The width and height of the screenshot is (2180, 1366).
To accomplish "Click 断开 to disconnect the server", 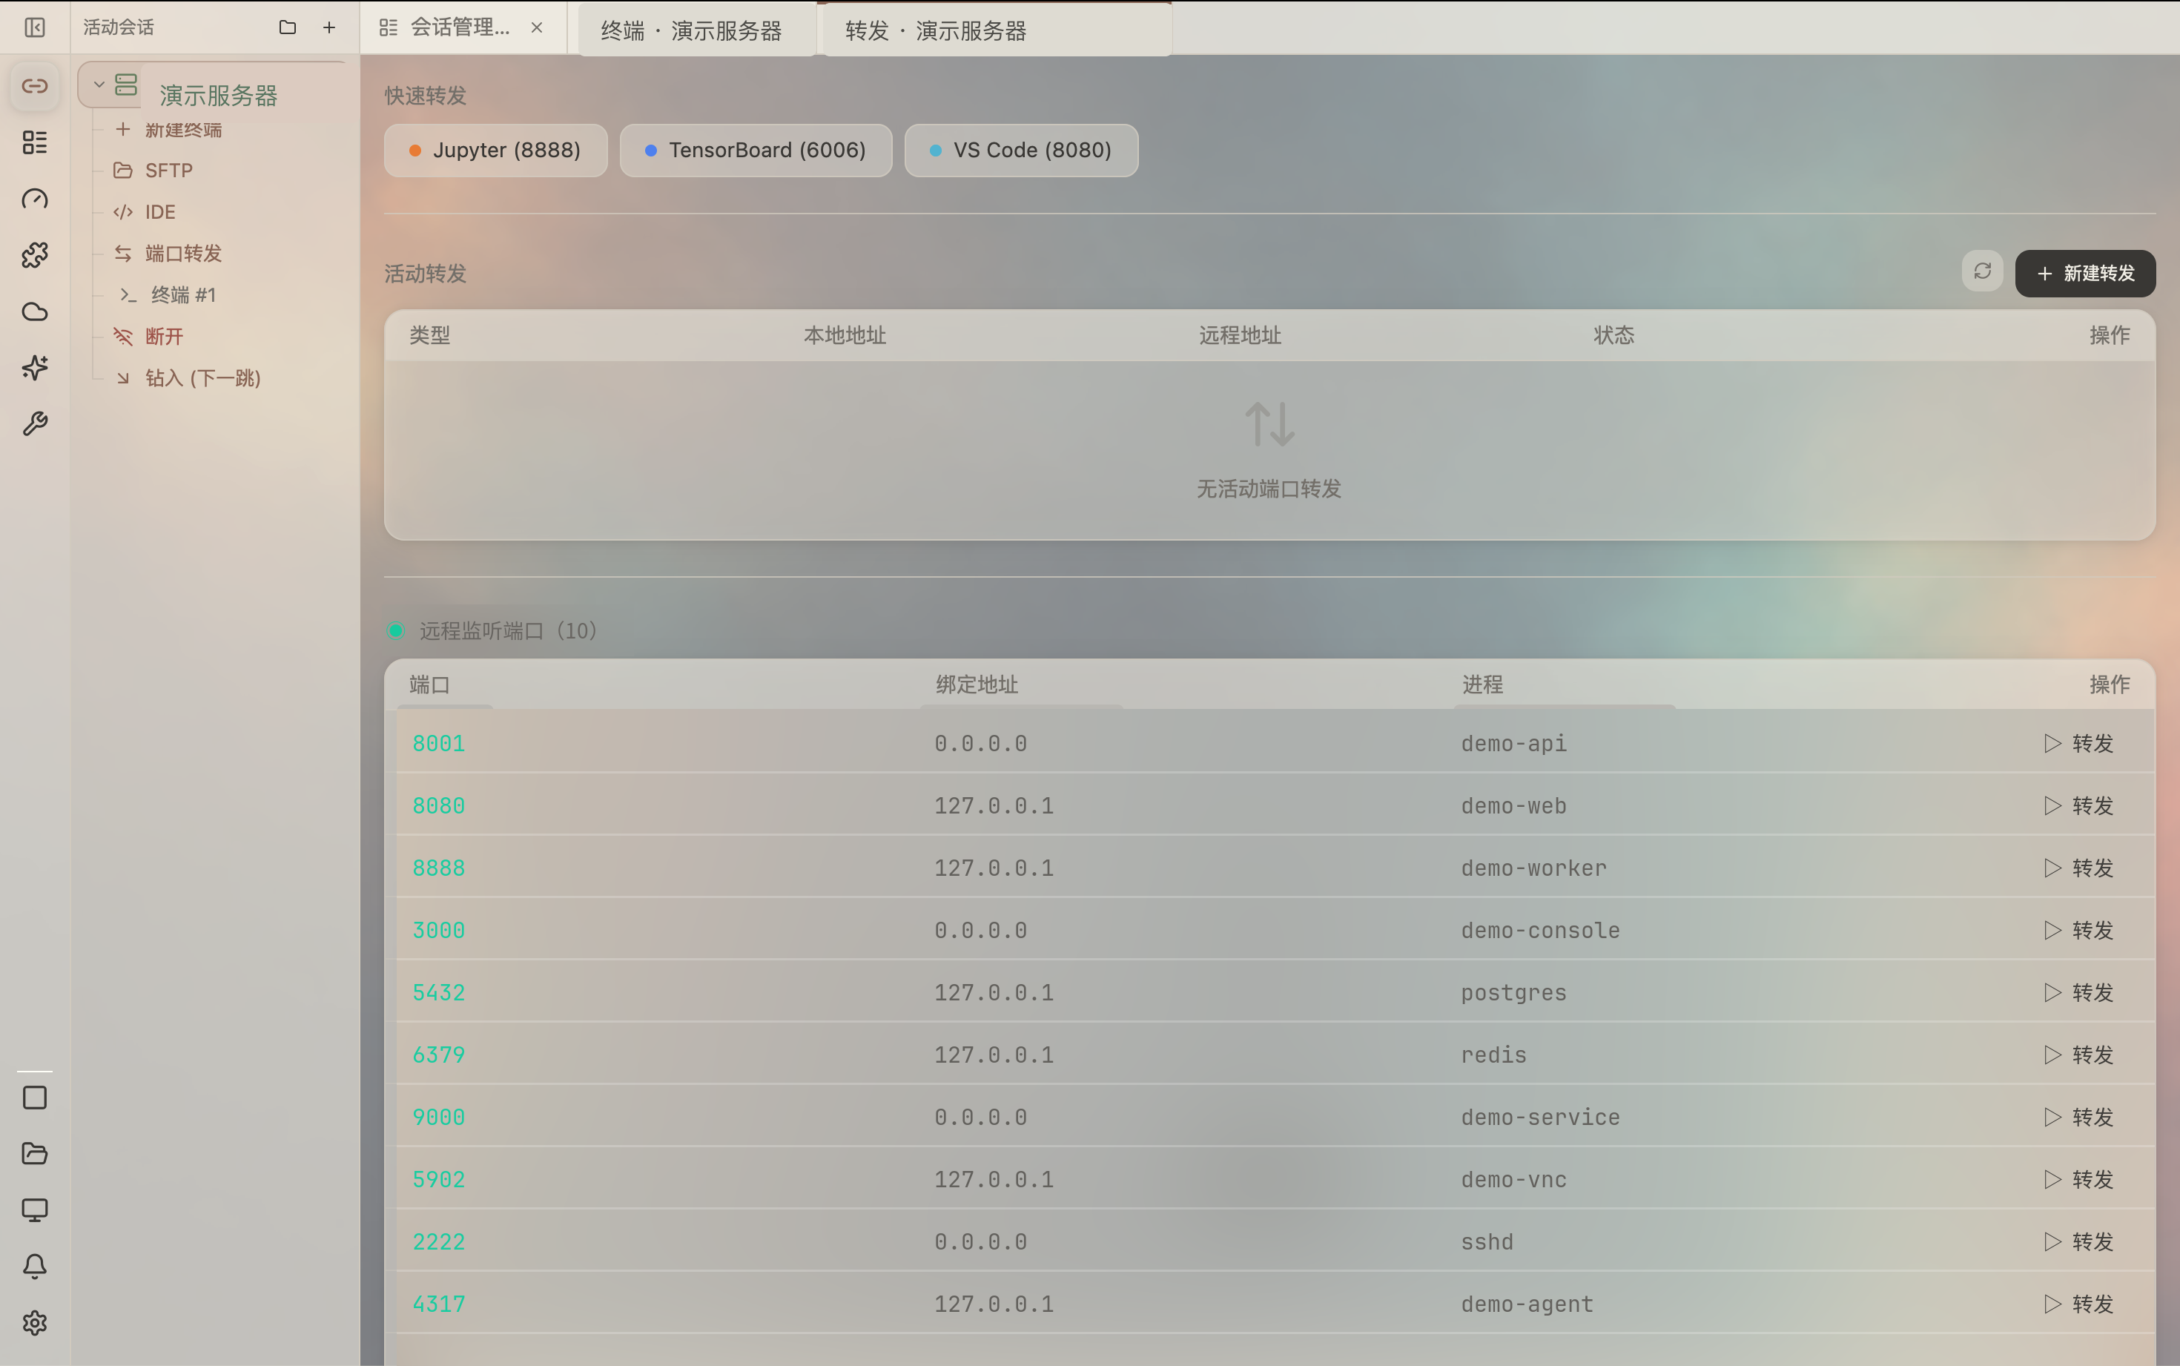I will tap(163, 337).
